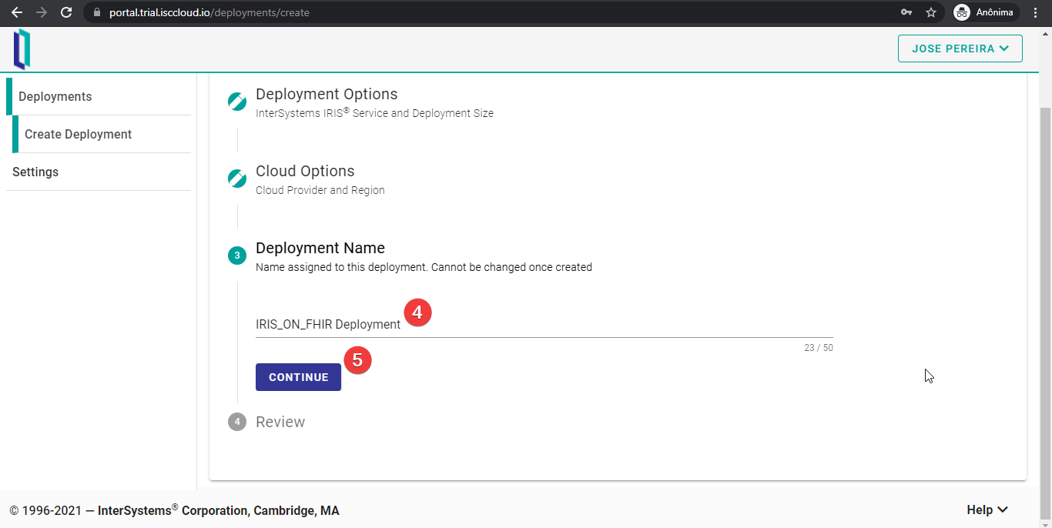Click the Review step heading

tap(280, 422)
